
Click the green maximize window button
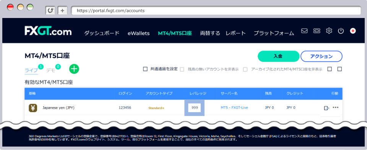[x=30, y=7]
